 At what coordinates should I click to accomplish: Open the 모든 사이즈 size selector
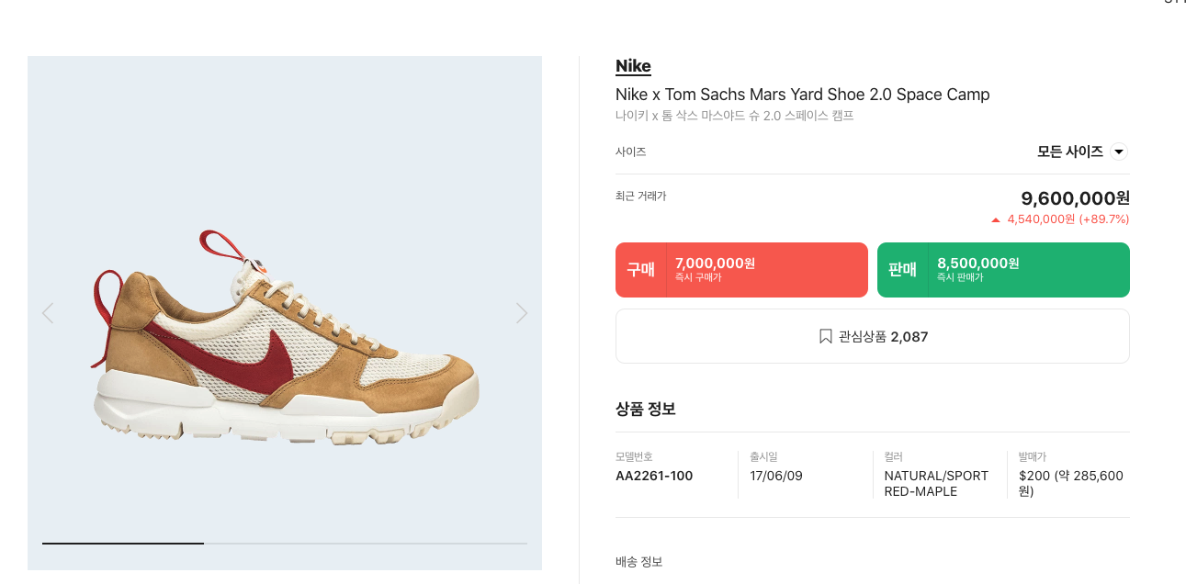tap(1082, 152)
